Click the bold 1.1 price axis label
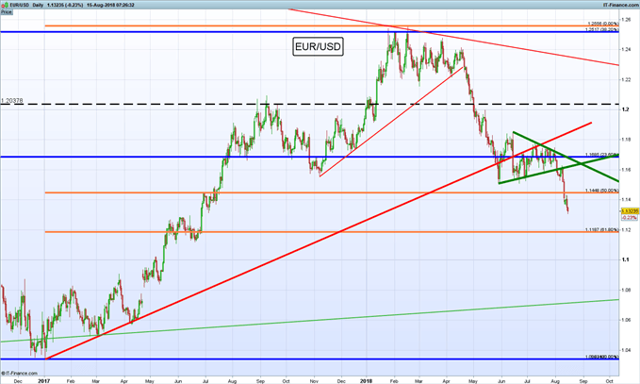 pos(625,259)
